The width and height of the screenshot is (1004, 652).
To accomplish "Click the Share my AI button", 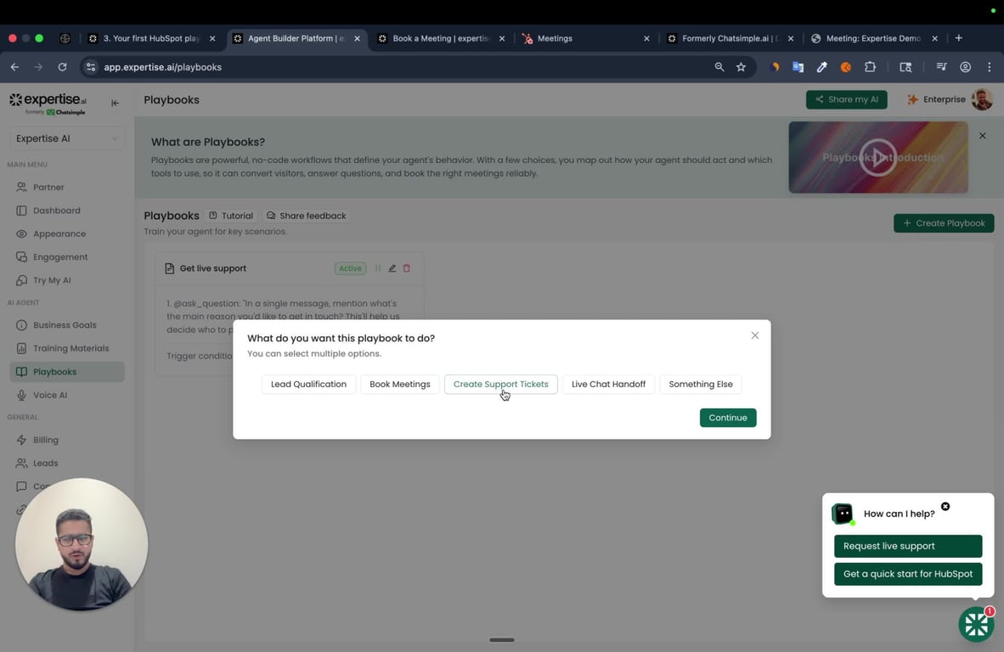I will pyautogui.click(x=847, y=99).
